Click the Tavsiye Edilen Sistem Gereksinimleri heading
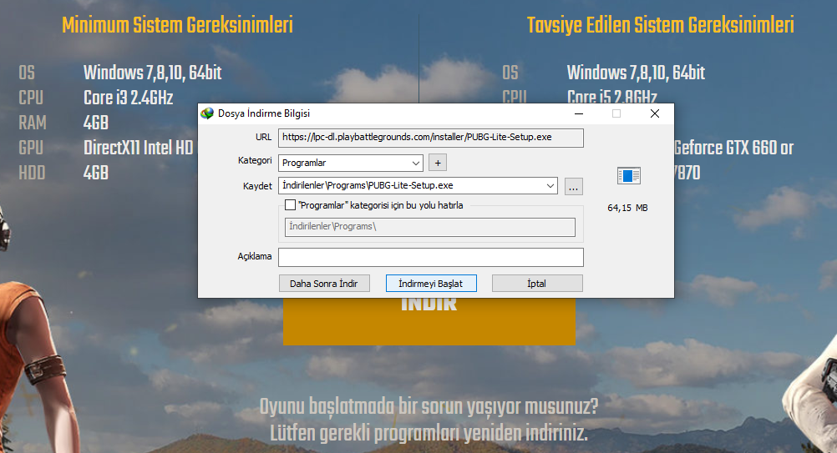Image resolution: width=837 pixels, height=453 pixels. (660, 25)
